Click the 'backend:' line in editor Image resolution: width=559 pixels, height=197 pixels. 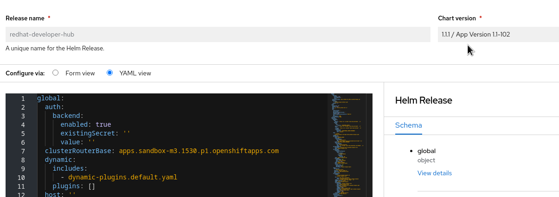tap(68, 116)
